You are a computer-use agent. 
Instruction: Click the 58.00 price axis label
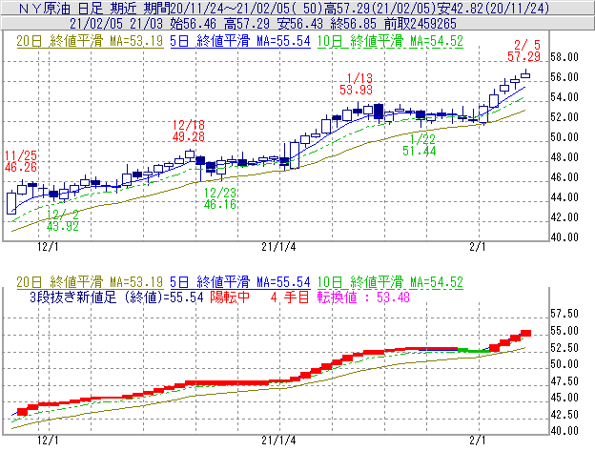[x=564, y=57]
